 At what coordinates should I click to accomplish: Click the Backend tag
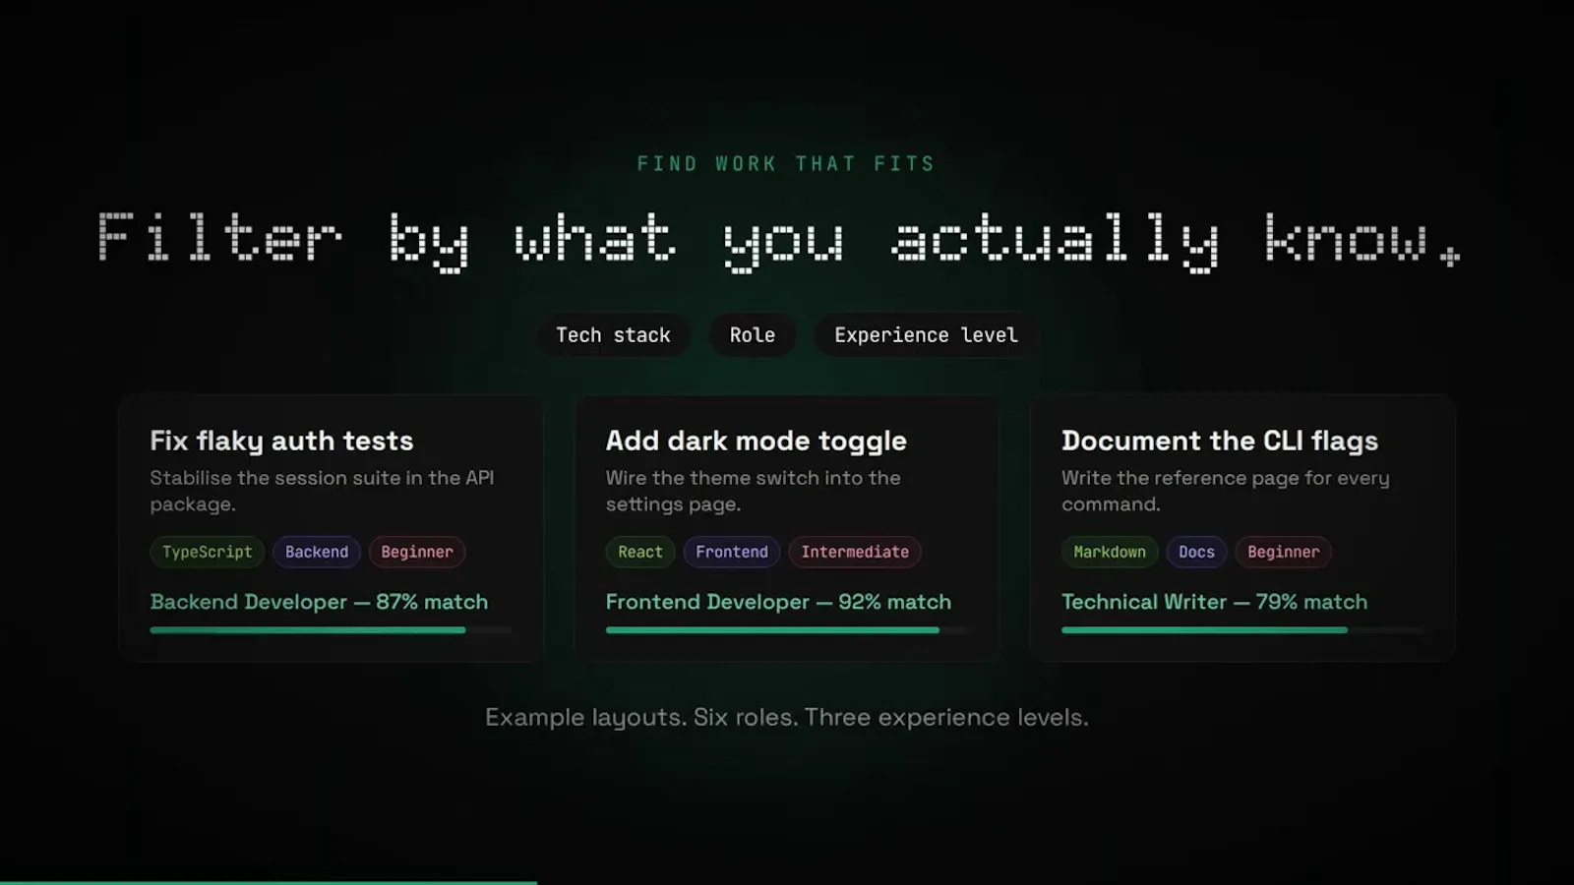pyautogui.click(x=317, y=552)
